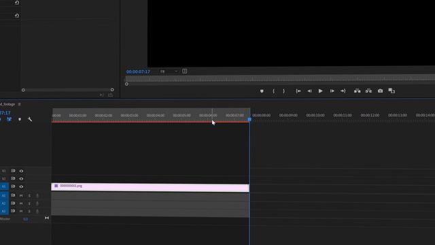
Task: Toggle sync lock for track A1
Action: [x=13, y=195]
